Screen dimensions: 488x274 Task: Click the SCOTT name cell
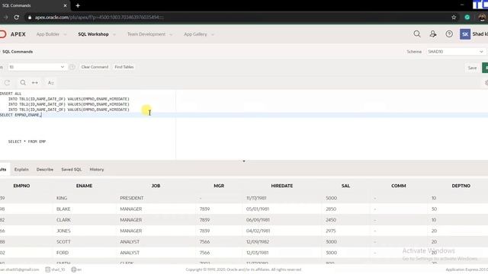click(x=63, y=242)
